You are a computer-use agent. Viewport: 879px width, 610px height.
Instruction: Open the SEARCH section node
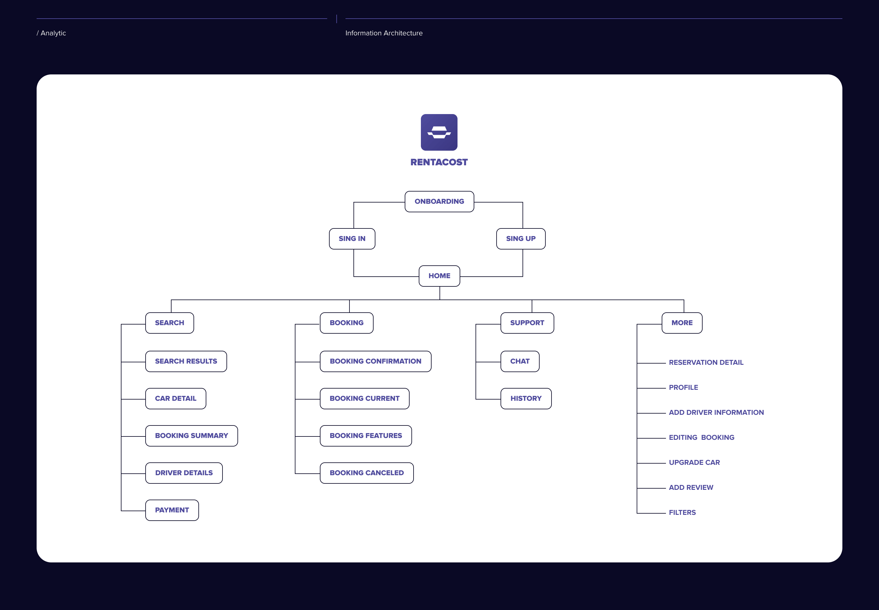[x=169, y=323]
